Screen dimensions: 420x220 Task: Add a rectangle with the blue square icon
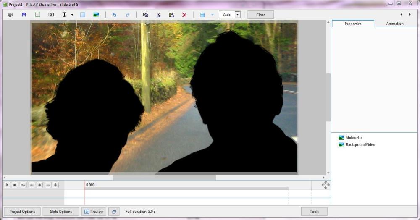coord(82,15)
